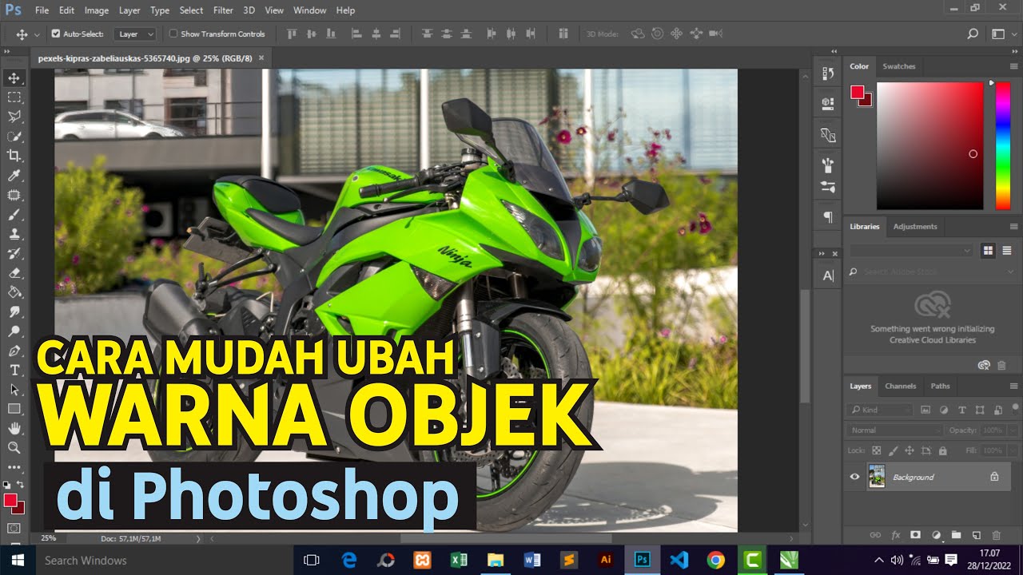Select the Eraser tool
This screenshot has width=1023, height=575.
pyautogui.click(x=14, y=272)
